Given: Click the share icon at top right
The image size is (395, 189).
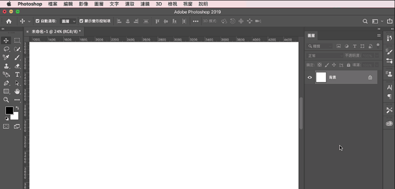Looking at the screenshot, I should pos(390,21).
